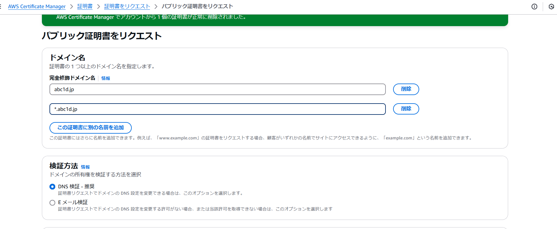Image resolution: width=557 pixels, height=229 pixels.
Task: Click the 証明書の 1 つ以上のドメイン名 description text
Action: [103, 67]
